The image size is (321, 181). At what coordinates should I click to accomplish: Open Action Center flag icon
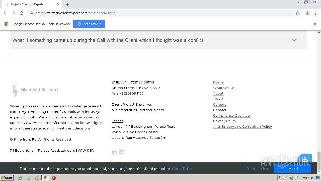(297, 178)
